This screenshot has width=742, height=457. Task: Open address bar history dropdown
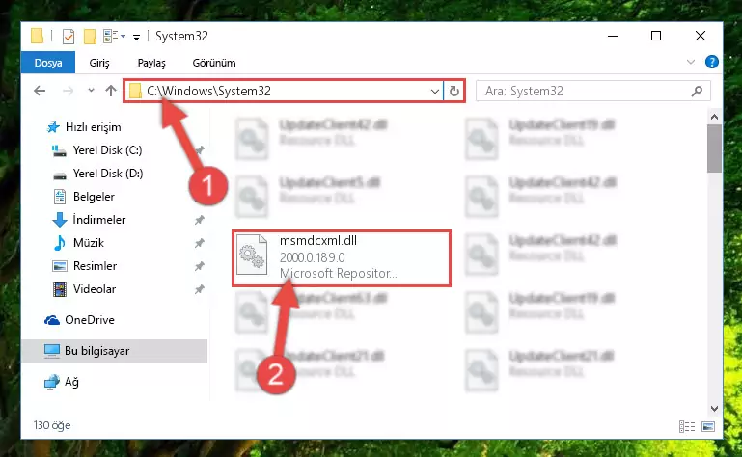point(434,91)
